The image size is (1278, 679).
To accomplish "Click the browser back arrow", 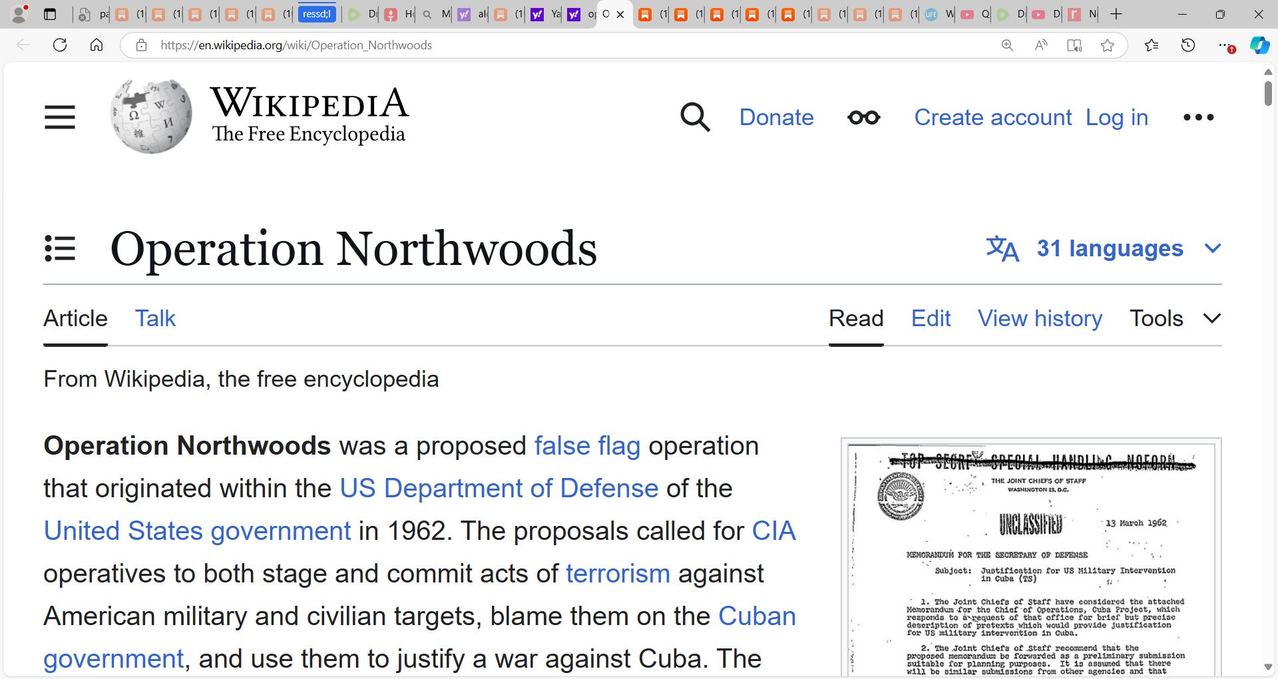I will (23, 45).
